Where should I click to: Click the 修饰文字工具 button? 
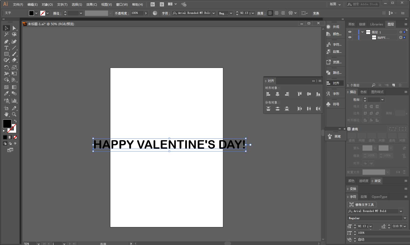click(x=362, y=205)
